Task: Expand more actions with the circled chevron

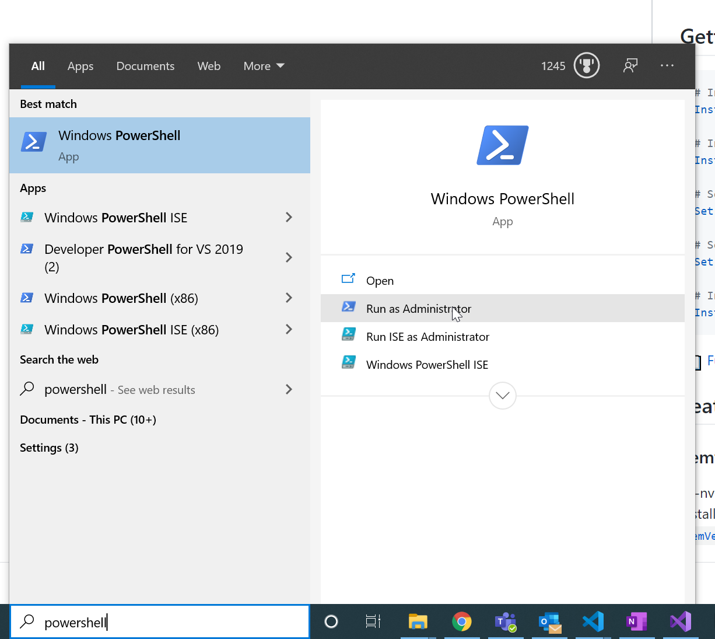Action: (x=503, y=396)
